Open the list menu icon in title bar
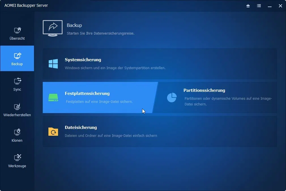The height and width of the screenshot is (191, 286). click(259, 6)
